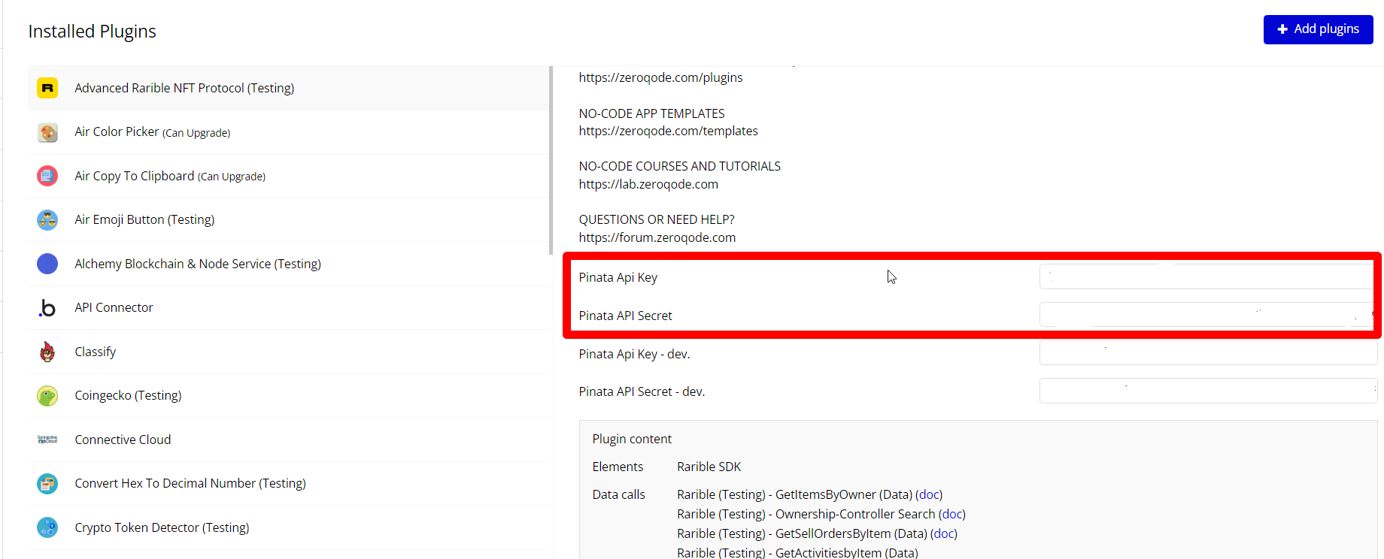Screen dimensions: 1384x559
Task: Click the Crypto Token Detector icon
Action: (x=47, y=527)
